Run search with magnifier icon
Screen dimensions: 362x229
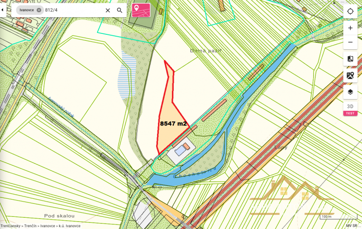coord(119,10)
